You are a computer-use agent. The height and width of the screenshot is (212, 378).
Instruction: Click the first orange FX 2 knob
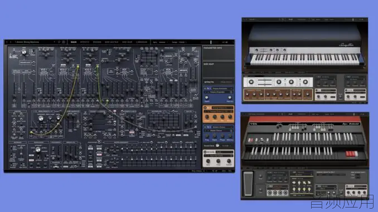(207, 117)
